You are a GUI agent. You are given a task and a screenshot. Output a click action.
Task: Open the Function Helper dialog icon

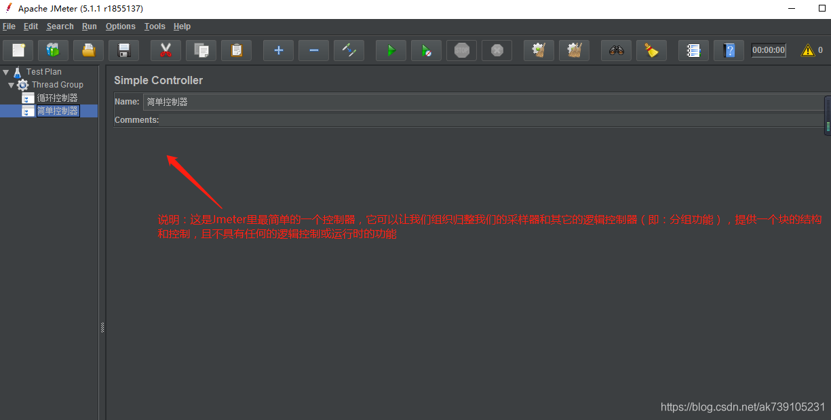(x=693, y=50)
